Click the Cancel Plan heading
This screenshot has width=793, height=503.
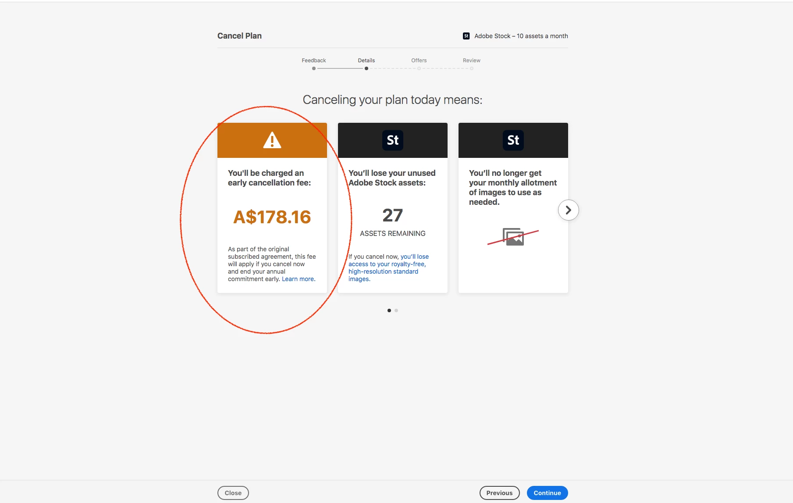coord(239,36)
